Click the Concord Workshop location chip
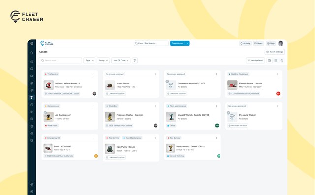 click(176, 156)
